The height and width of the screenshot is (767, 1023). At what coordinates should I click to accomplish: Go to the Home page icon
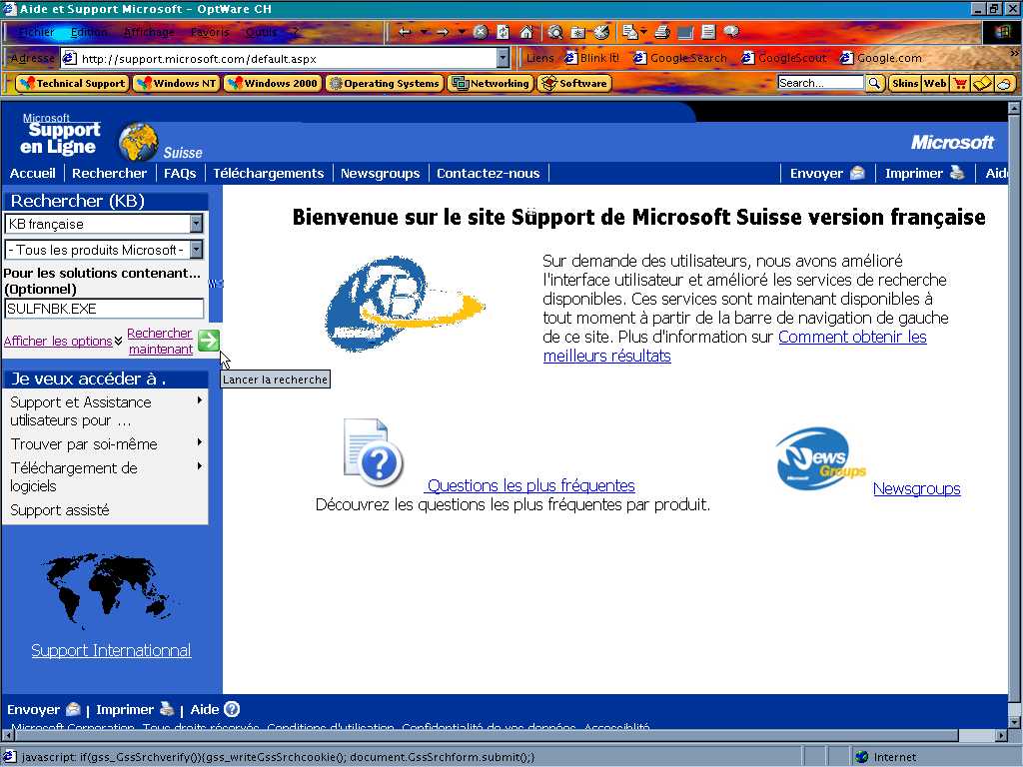click(x=526, y=32)
